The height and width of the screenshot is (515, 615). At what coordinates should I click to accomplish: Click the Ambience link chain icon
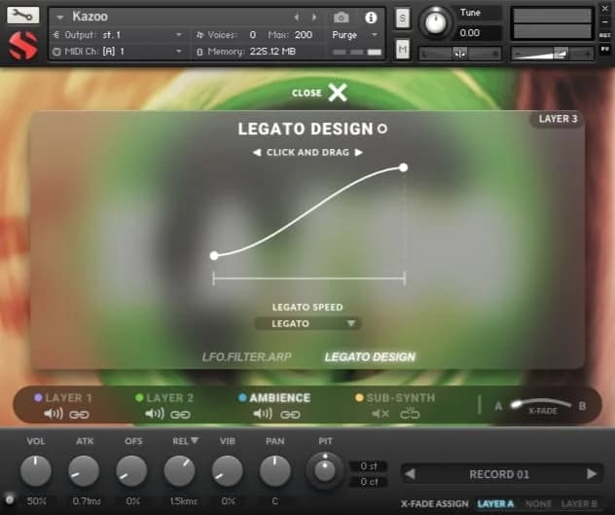click(290, 414)
